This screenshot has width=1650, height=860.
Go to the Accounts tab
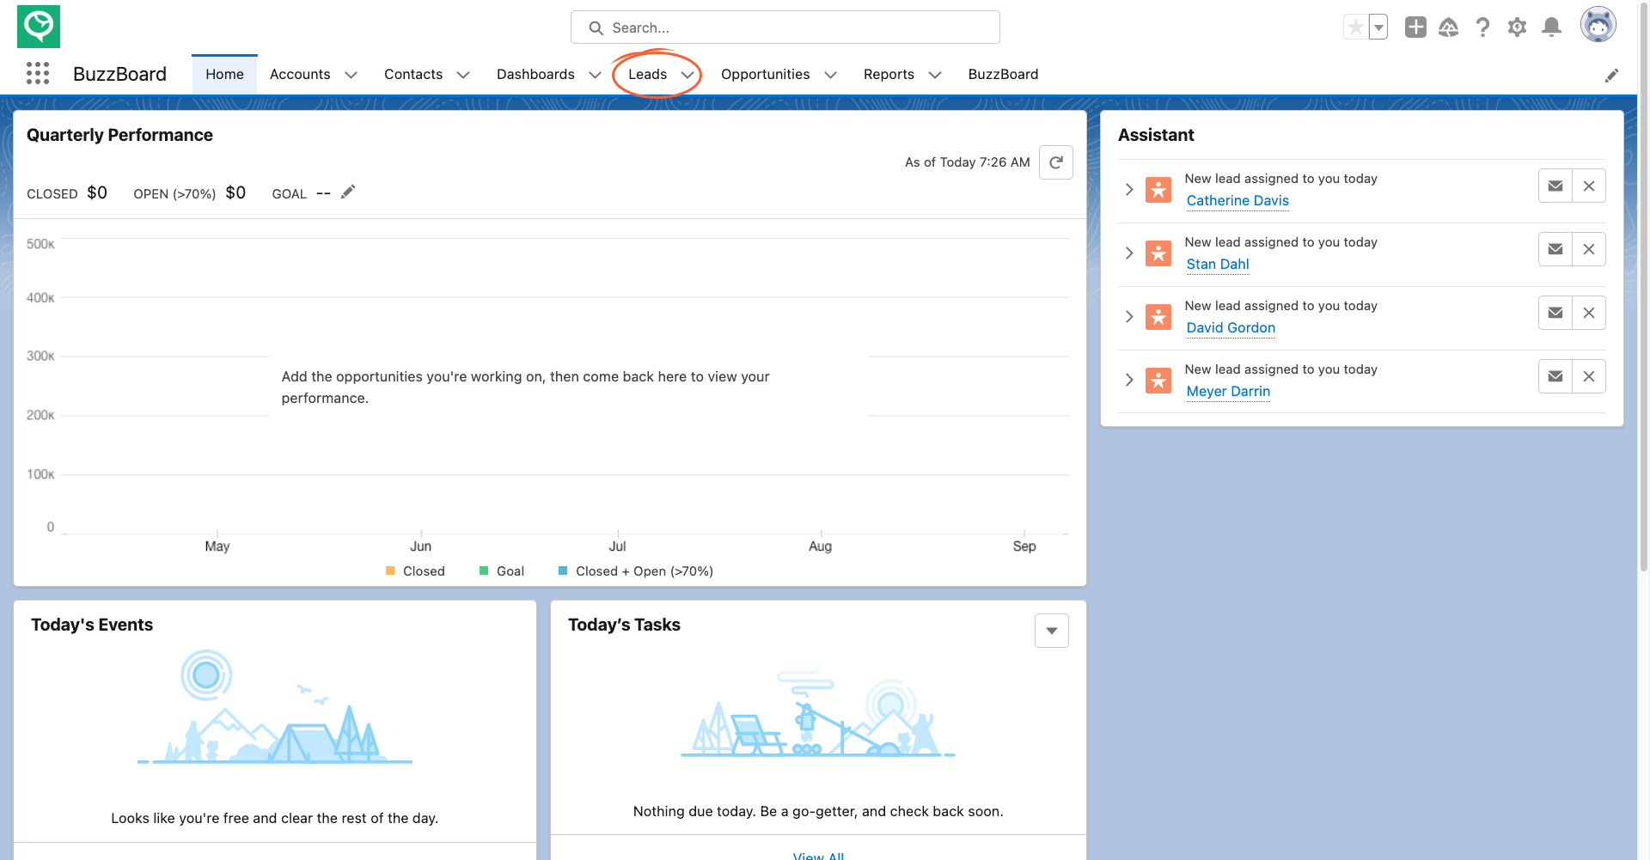(x=300, y=75)
